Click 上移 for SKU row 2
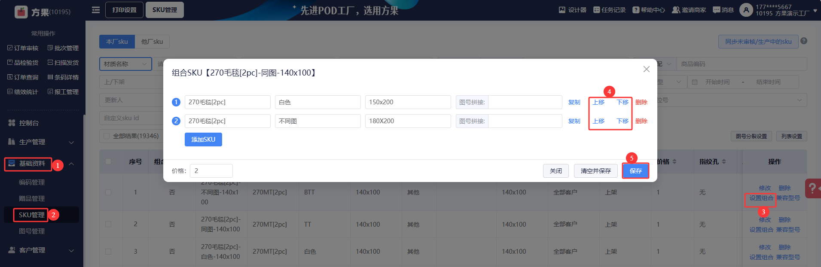 coord(598,121)
